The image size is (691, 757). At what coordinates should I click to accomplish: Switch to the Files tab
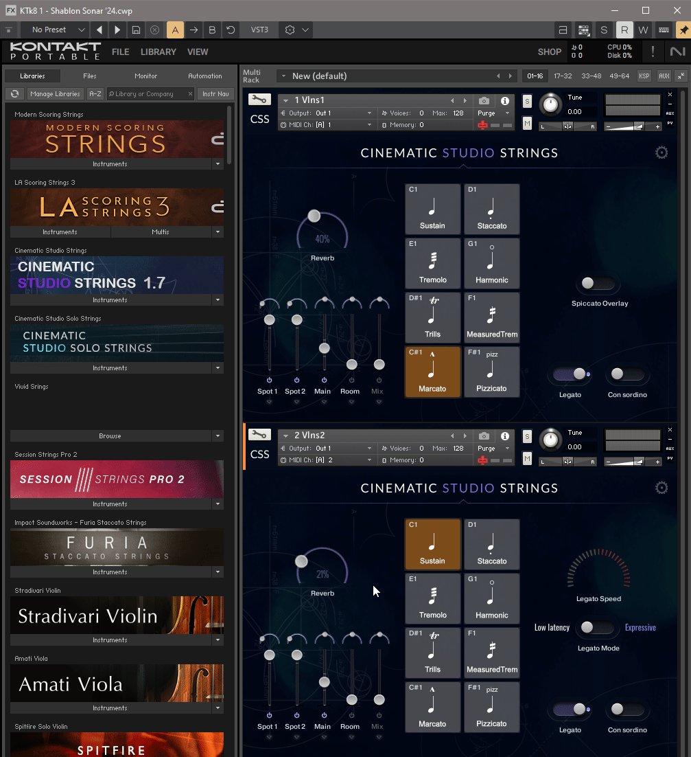pos(90,76)
